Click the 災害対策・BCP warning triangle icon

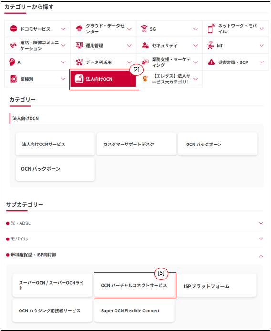(x=211, y=62)
